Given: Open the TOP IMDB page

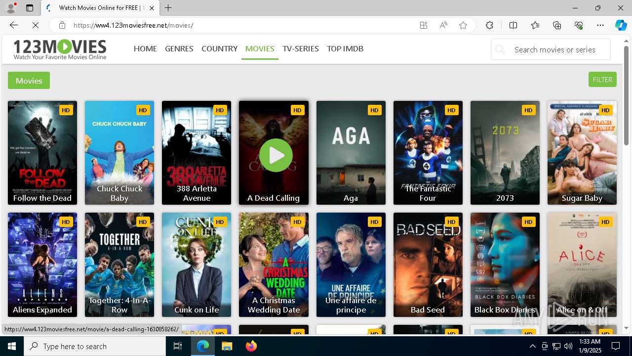Looking at the screenshot, I should click(345, 48).
